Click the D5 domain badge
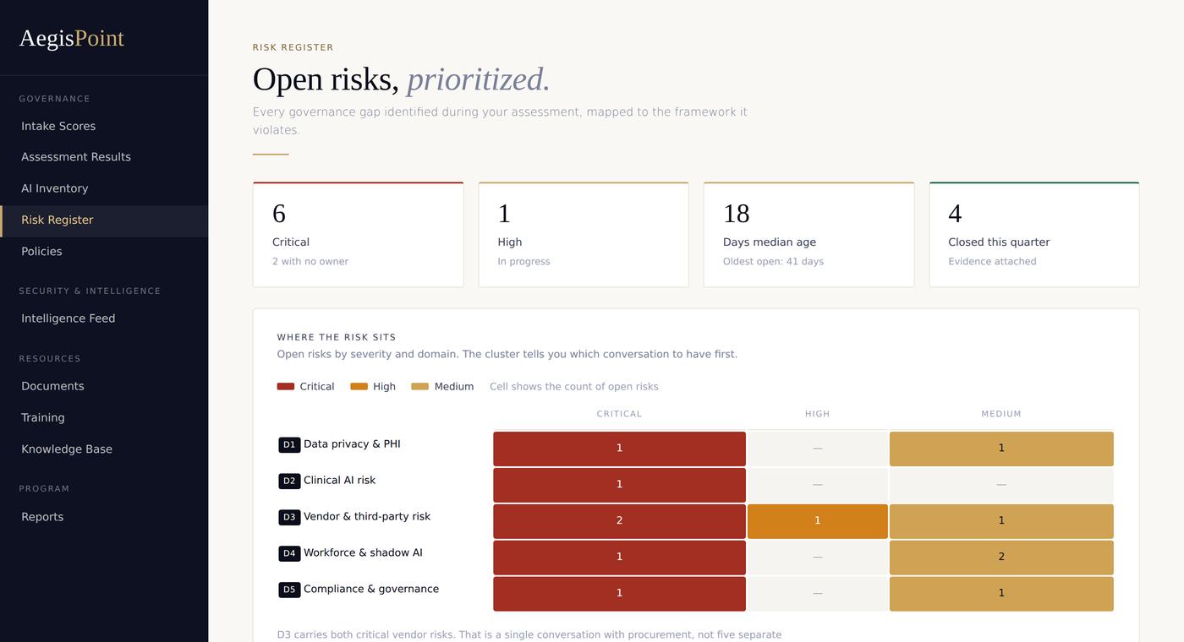Viewport: 1184px width, 642px height. (x=289, y=590)
